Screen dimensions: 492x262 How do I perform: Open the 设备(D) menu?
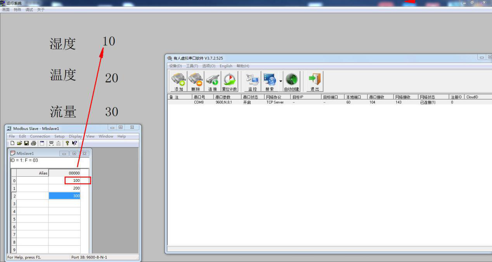[175, 66]
